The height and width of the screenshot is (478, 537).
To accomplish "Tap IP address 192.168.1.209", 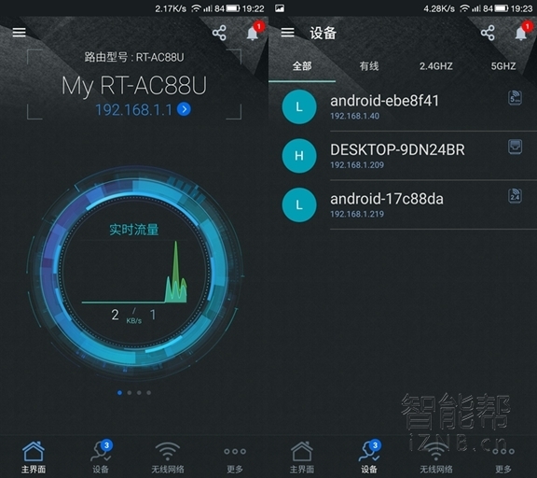I will [x=357, y=165].
